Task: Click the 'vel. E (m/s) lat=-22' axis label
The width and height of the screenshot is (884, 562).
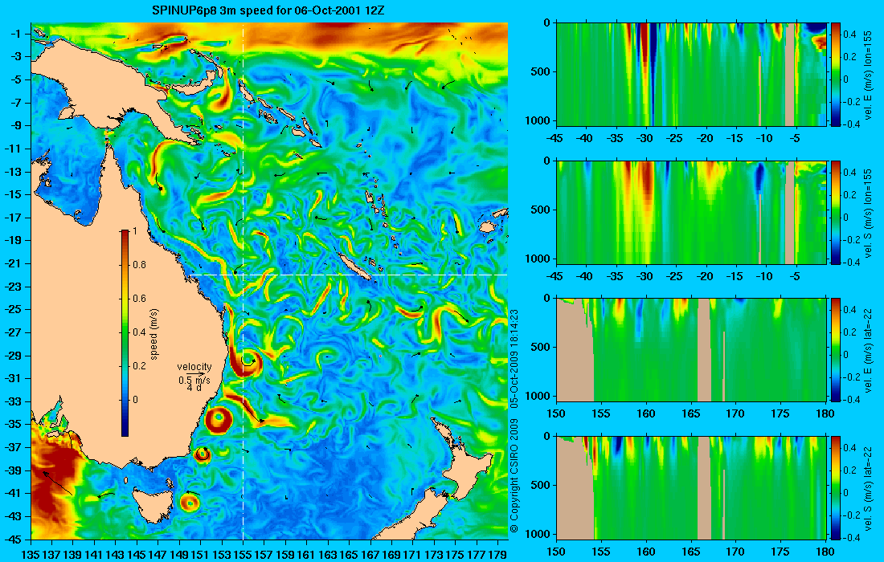Action: [868, 352]
